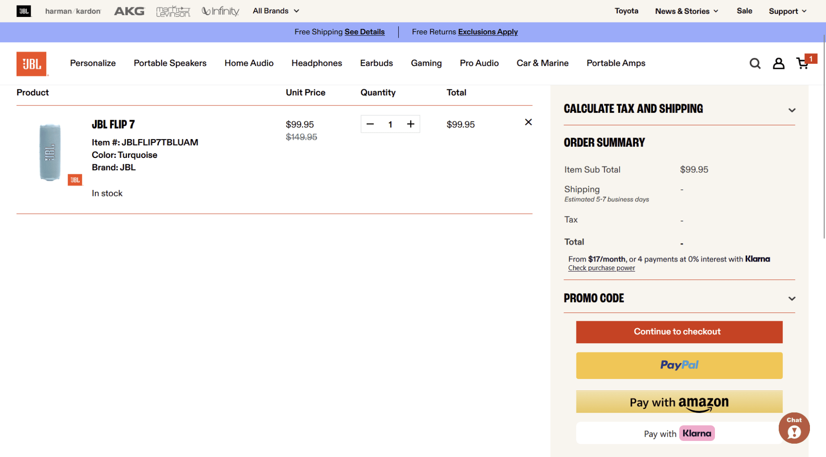Screen dimensions: 826x457
Task: Open the search icon
Action: [754, 63]
